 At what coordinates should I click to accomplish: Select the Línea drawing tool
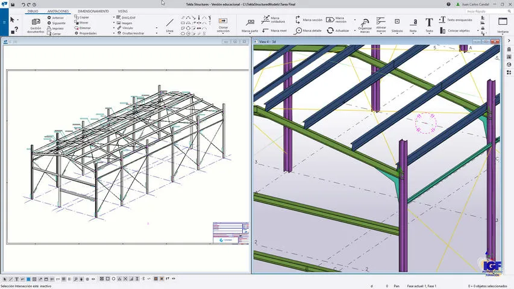169,25
